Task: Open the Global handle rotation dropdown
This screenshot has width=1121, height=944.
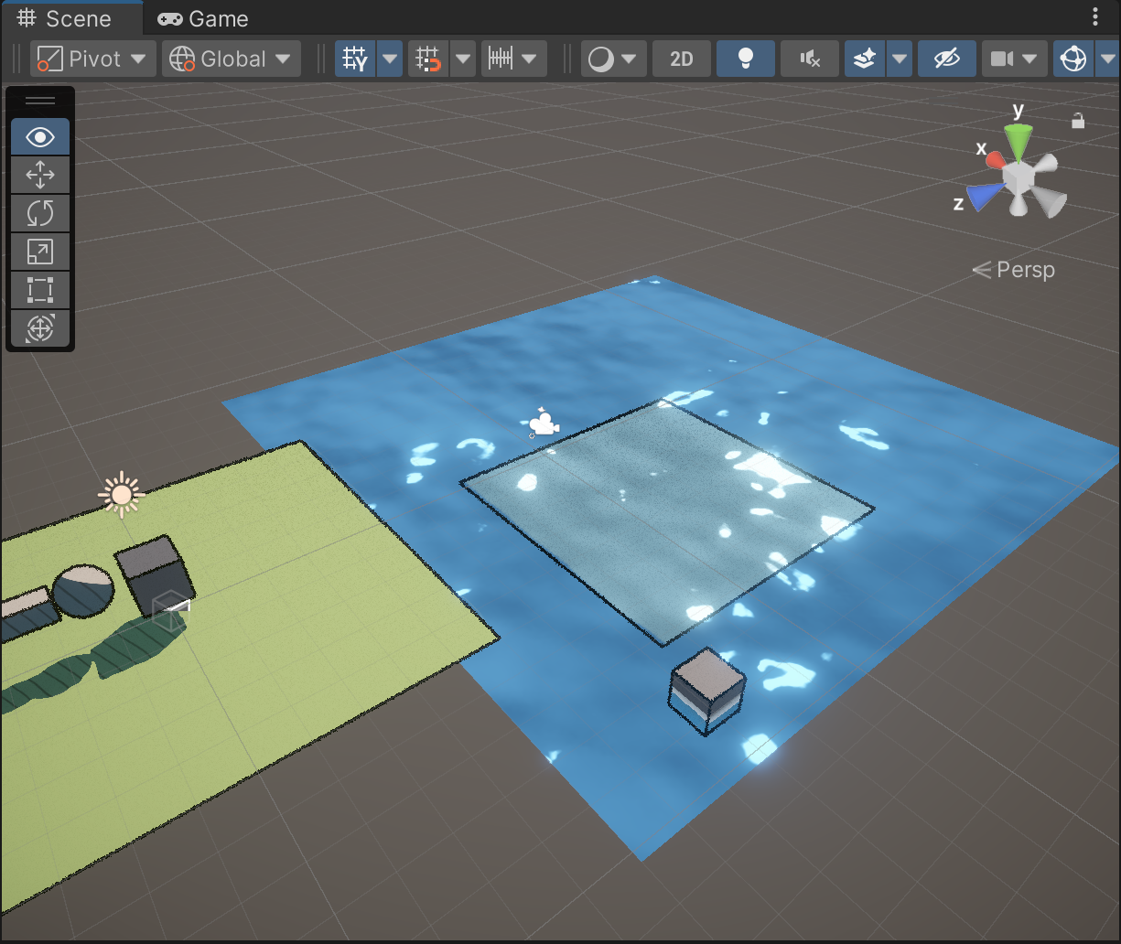Action: (232, 59)
